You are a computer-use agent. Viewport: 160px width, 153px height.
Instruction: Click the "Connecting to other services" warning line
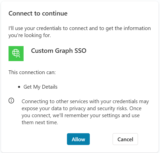(85, 102)
